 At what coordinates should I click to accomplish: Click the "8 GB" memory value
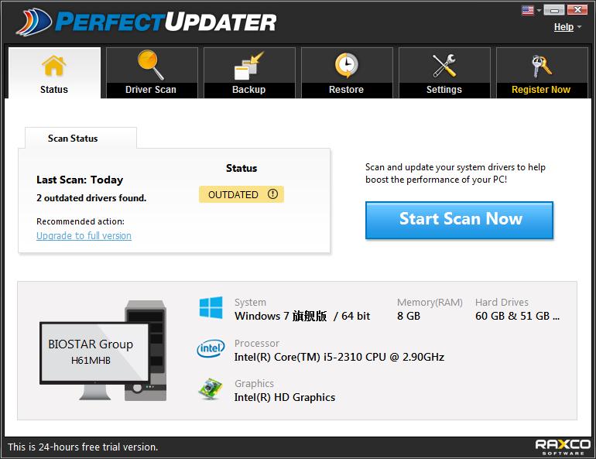tap(409, 316)
